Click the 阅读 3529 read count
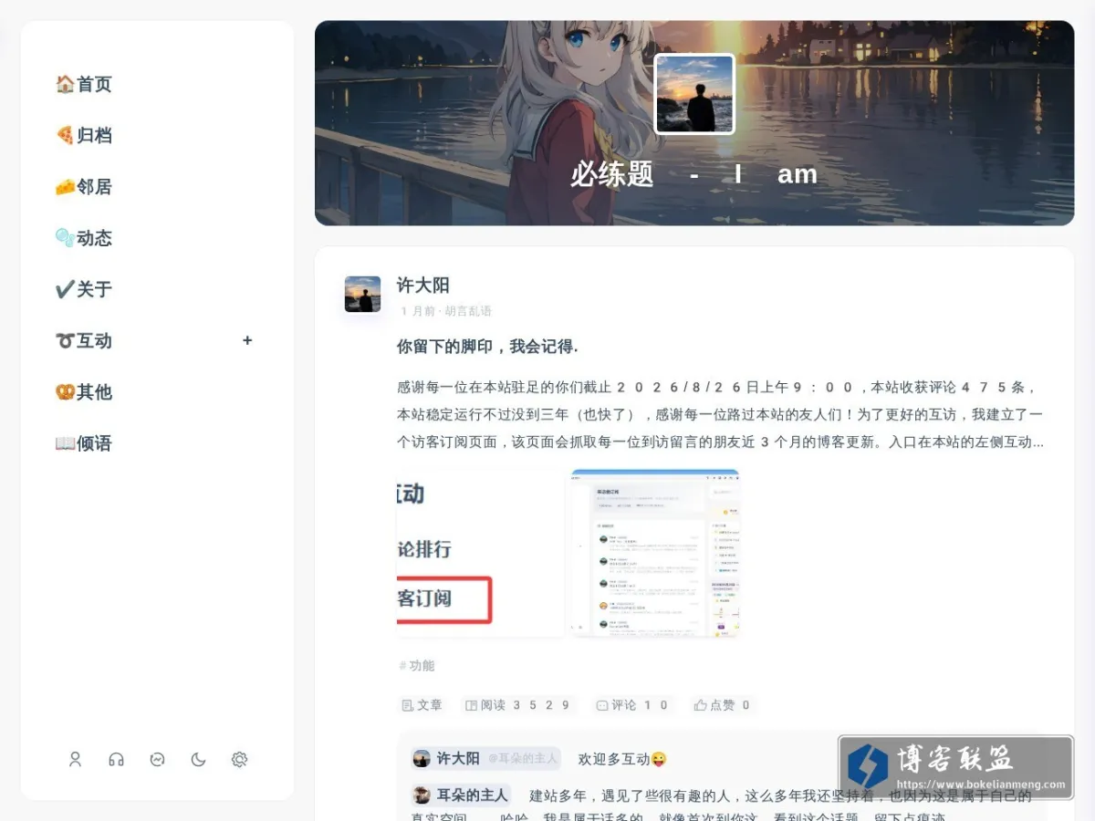 pyautogui.click(x=518, y=705)
